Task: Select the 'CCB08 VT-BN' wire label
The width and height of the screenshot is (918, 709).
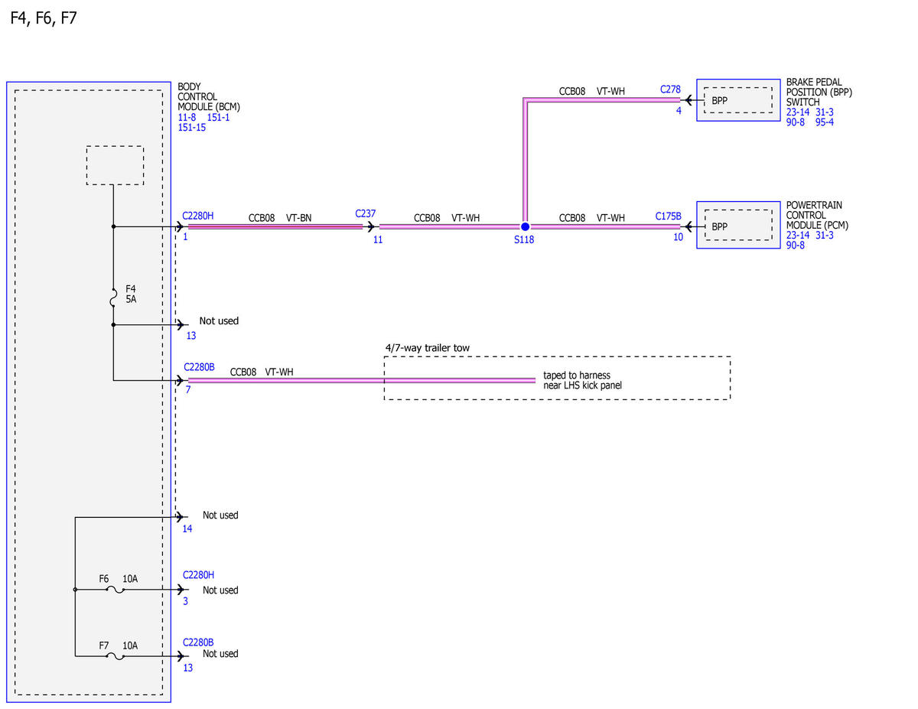Action: [x=280, y=218]
